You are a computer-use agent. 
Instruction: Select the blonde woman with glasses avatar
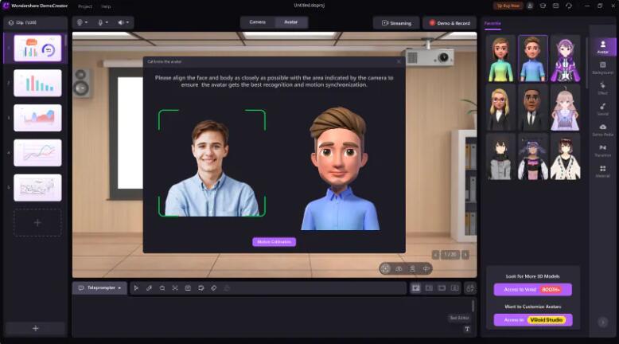[500, 107]
